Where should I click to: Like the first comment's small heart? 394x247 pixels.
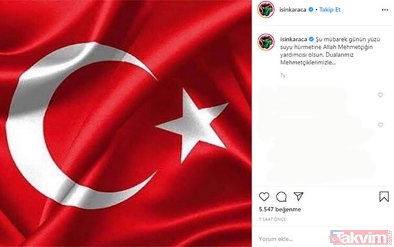pyautogui.click(x=380, y=95)
